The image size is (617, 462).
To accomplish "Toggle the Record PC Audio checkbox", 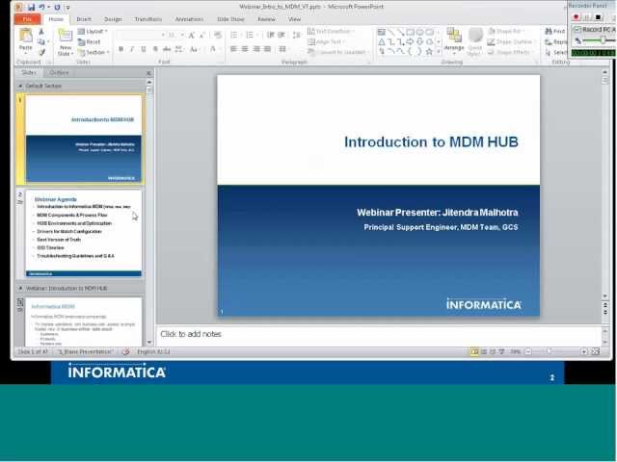I will point(577,30).
